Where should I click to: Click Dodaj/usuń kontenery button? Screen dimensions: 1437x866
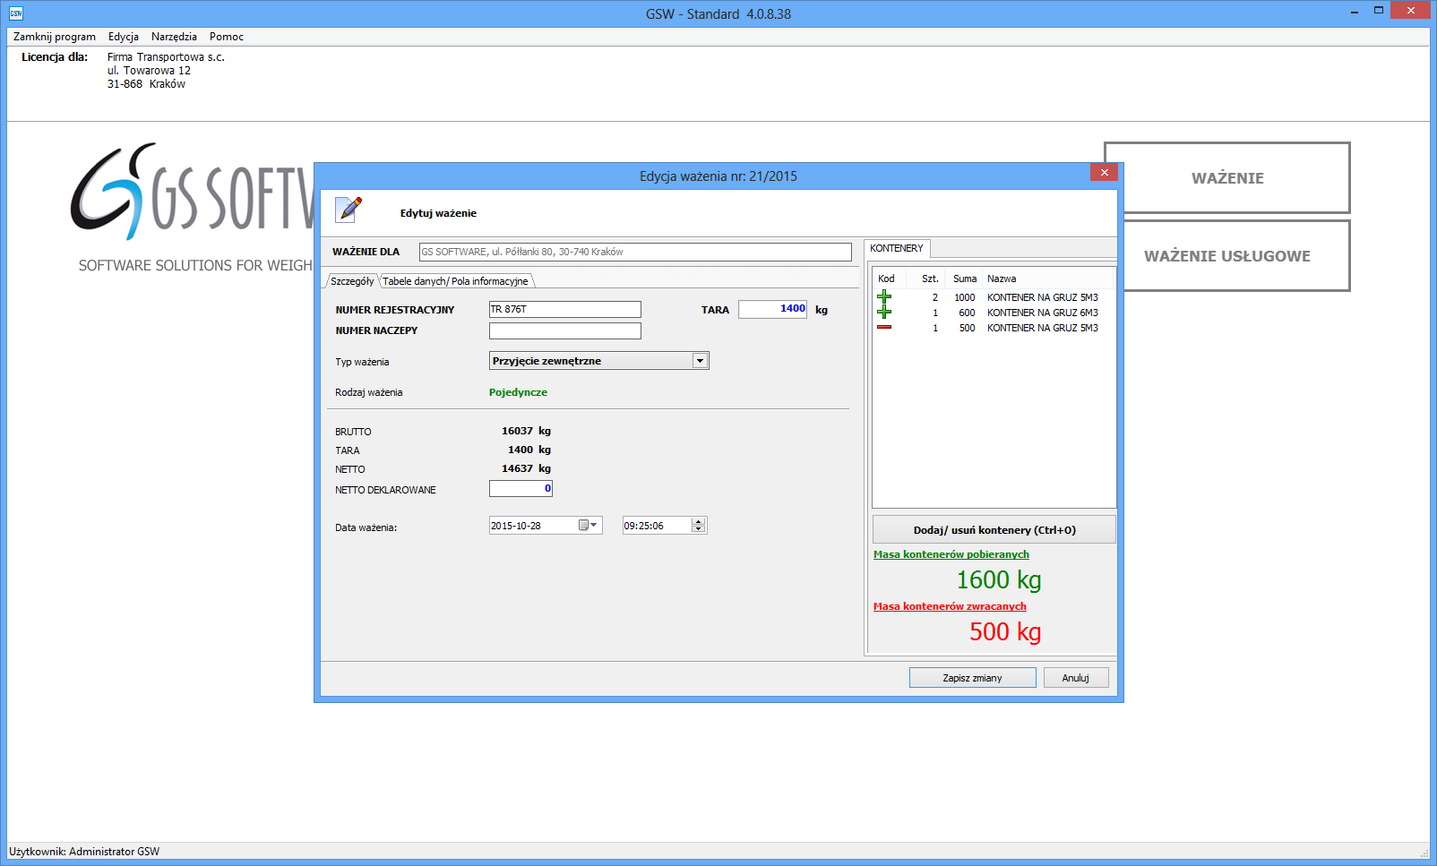[994, 530]
